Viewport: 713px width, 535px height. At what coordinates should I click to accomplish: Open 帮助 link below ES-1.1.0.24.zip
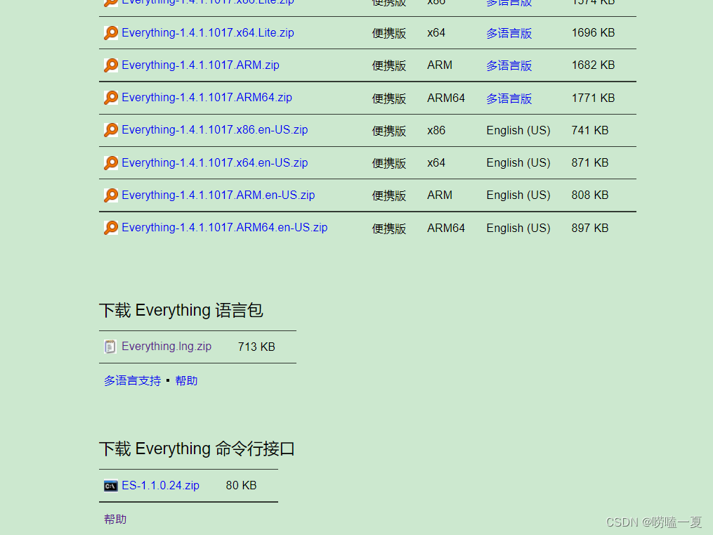coord(115,520)
